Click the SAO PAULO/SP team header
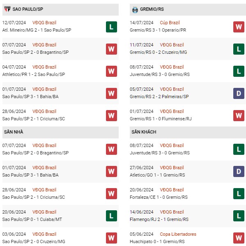 point(60,9)
